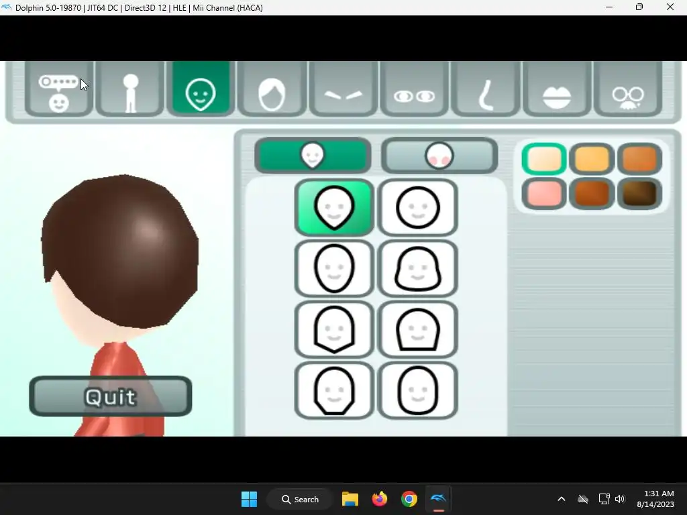The image size is (687, 515).
Task: Minimize the Dolphin window
Action: [609, 7]
